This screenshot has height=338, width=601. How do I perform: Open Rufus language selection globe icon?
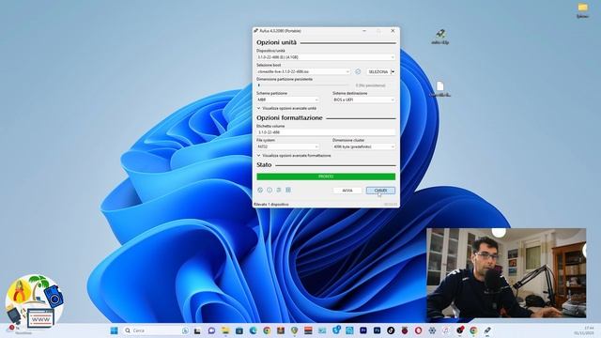[260, 190]
